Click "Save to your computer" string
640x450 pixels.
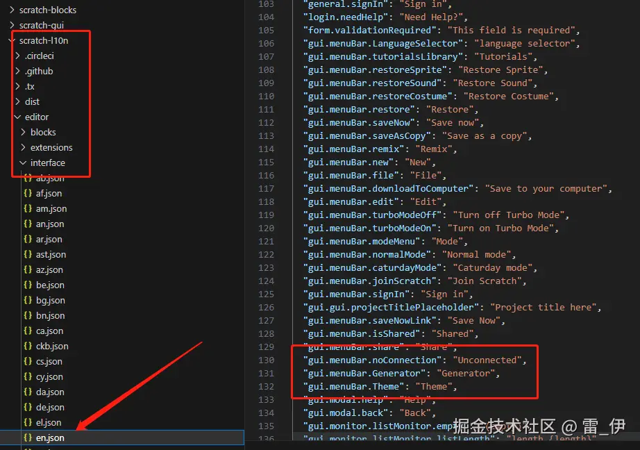pos(546,189)
